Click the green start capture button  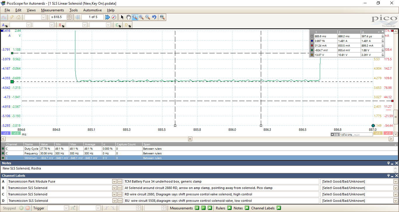click(x=21, y=208)
